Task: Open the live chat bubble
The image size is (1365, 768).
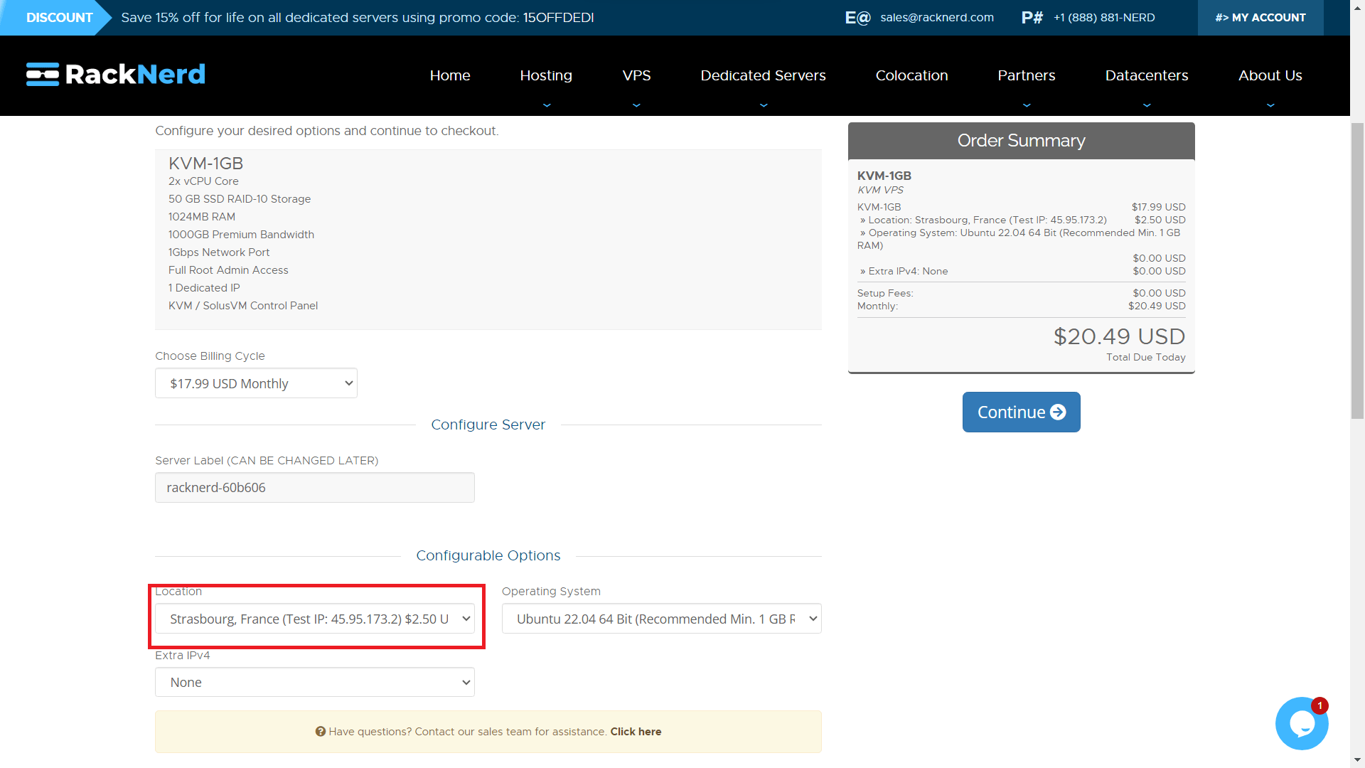Action: point(1302,723)
